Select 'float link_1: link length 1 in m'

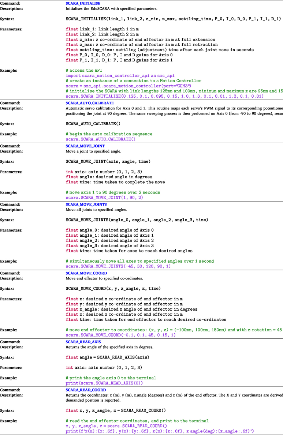click(102, 29)
